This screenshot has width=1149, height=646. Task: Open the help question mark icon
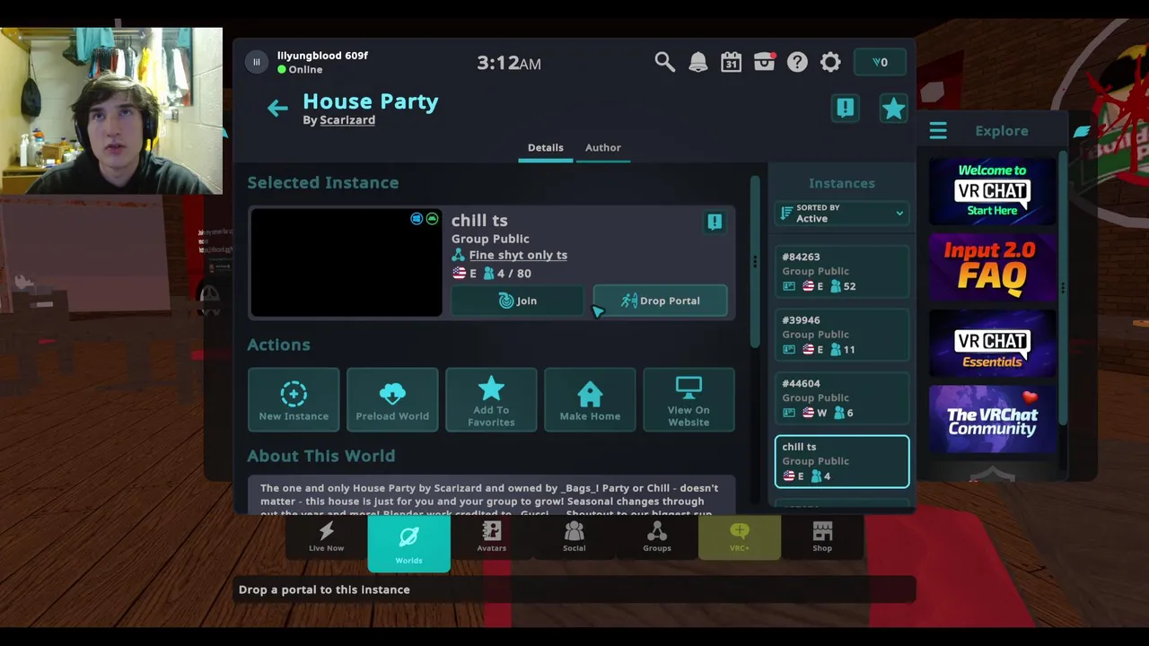[797, 62]
